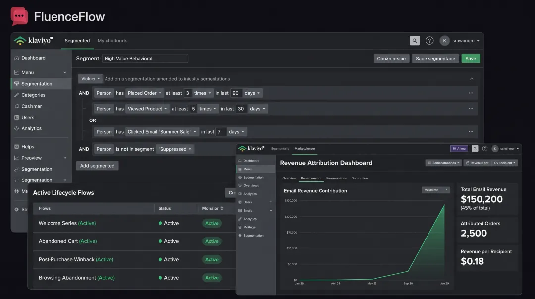
Task: Click klaviyo logo in Revenue Attribution window
Action: 252,149
